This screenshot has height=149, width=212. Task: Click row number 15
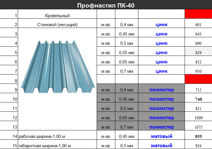[x=15, y=146]
